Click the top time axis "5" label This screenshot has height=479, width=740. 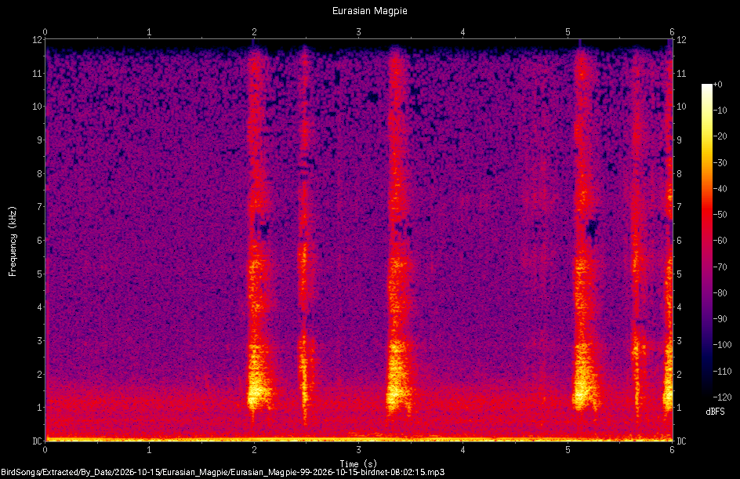568,32
